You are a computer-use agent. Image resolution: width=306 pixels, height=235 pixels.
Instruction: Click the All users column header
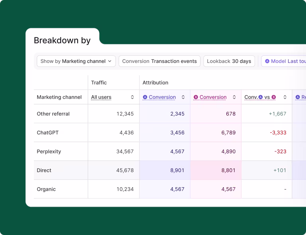101,97
